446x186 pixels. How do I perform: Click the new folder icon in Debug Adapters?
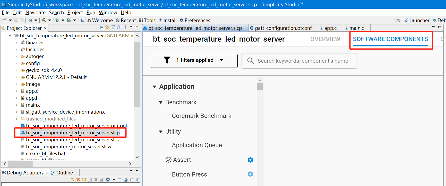pyautogui.click(x=84, y=180)
